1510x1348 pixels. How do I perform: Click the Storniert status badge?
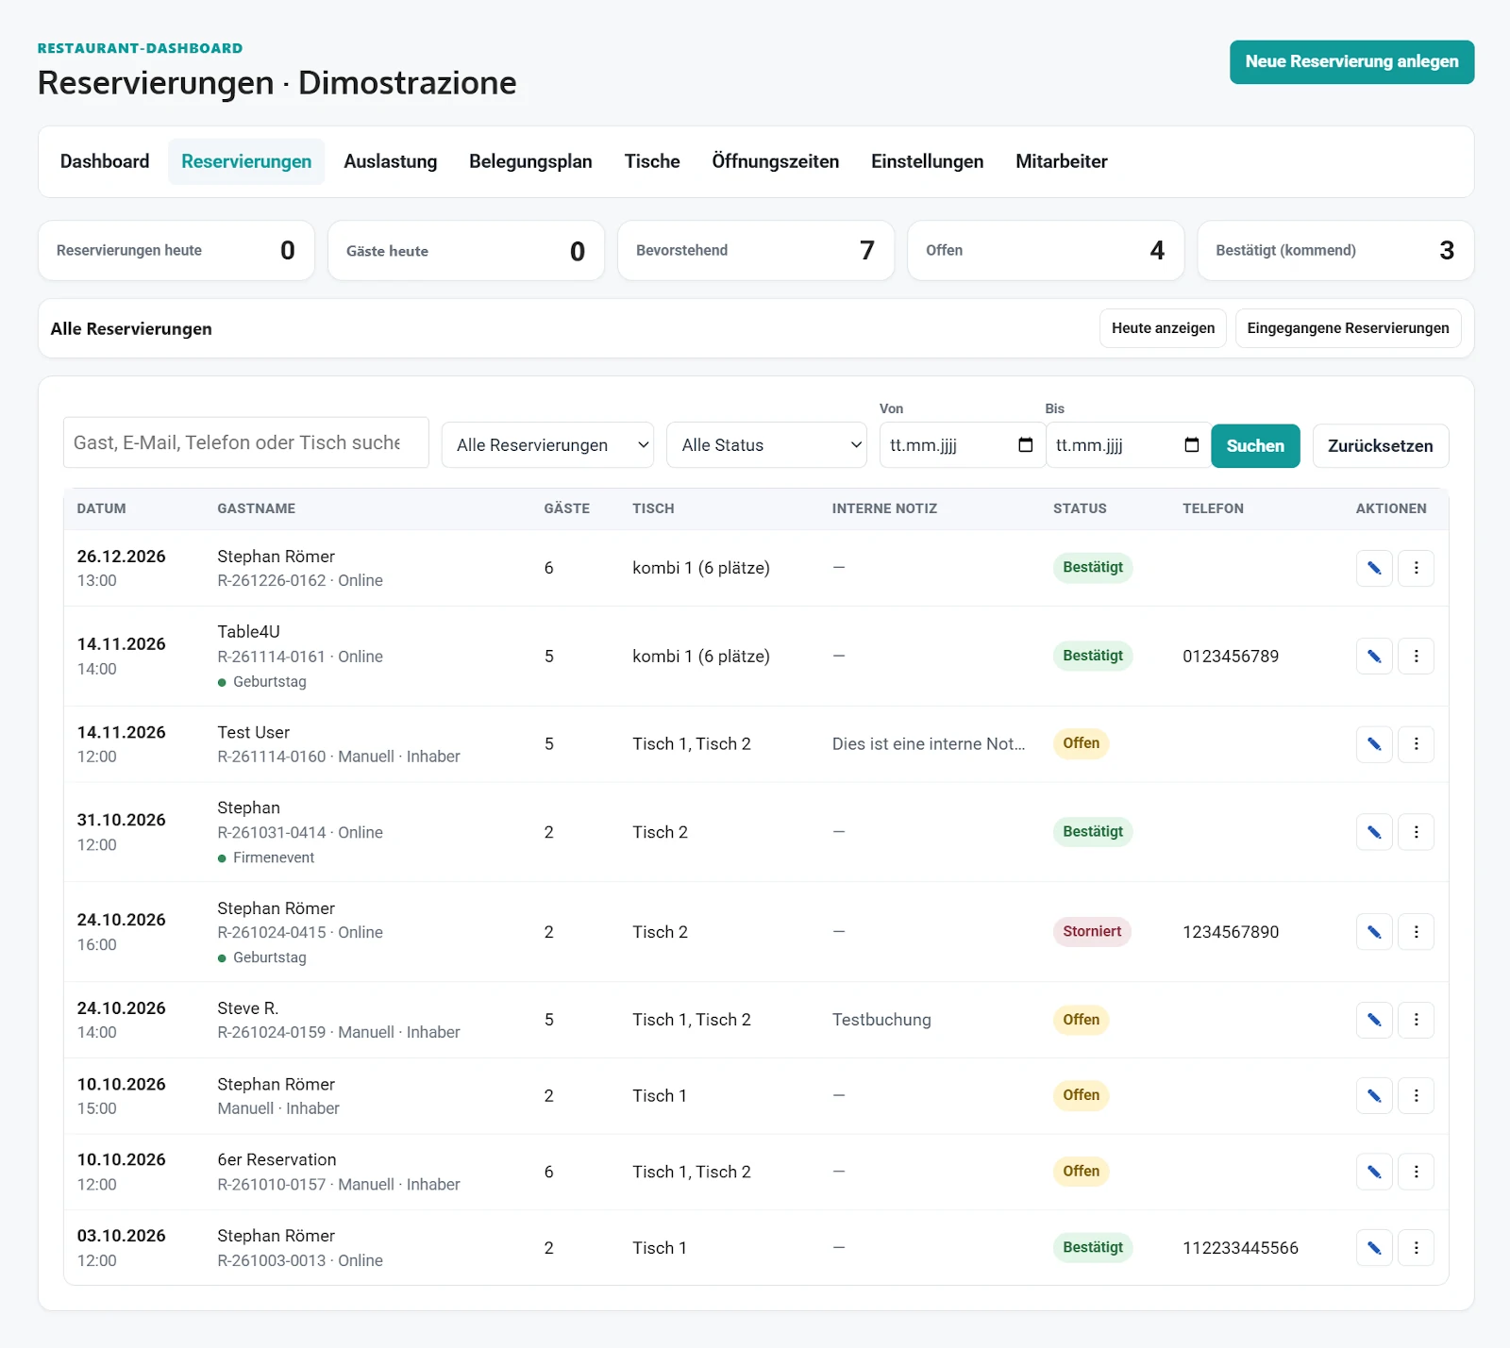[1092, 932]
